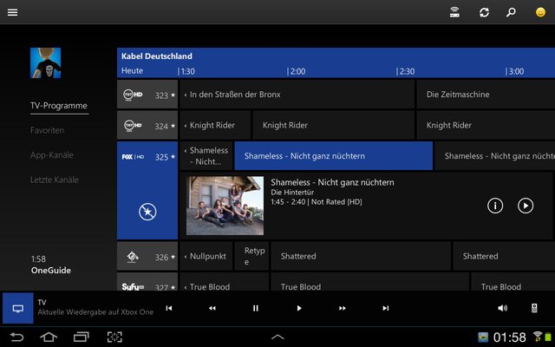Switch to Favoriten

[47, 130]
